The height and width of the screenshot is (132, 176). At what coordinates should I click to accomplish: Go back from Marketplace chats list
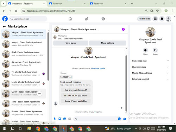pos(4,27)
